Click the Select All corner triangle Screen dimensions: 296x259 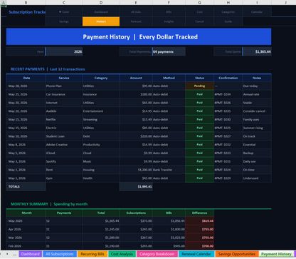pyautogui.click(x=4, y=3)
